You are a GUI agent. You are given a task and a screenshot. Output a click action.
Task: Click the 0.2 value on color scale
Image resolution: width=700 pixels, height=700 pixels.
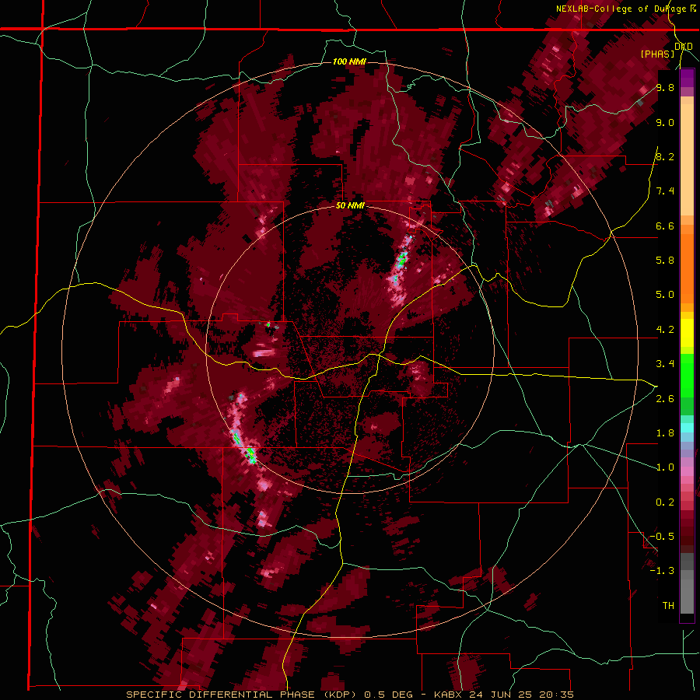pos(665,502)
